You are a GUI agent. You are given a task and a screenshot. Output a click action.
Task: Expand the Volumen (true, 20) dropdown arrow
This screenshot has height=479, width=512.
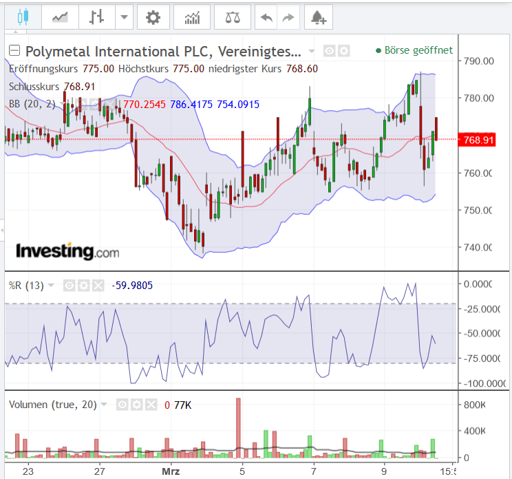click(104, 405)
